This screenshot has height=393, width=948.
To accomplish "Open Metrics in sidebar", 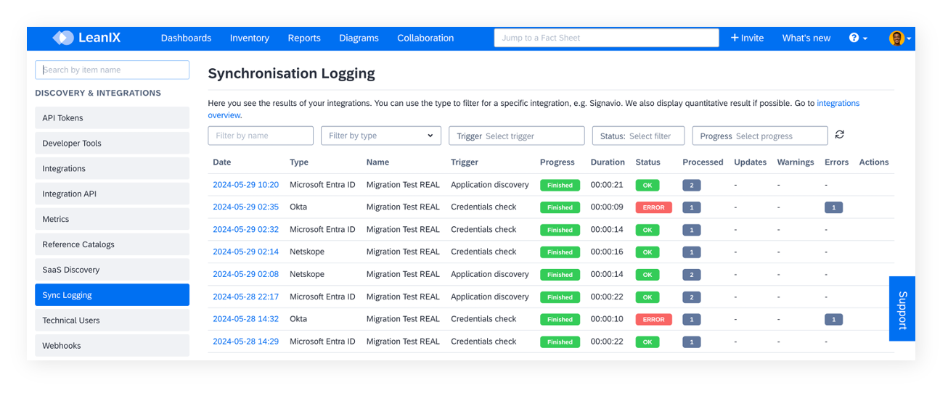I will (x=112, y=219).
